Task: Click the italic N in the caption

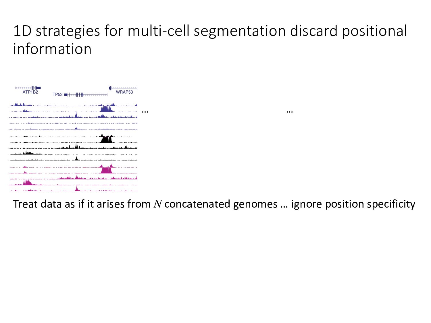Action: coord(157,204)
